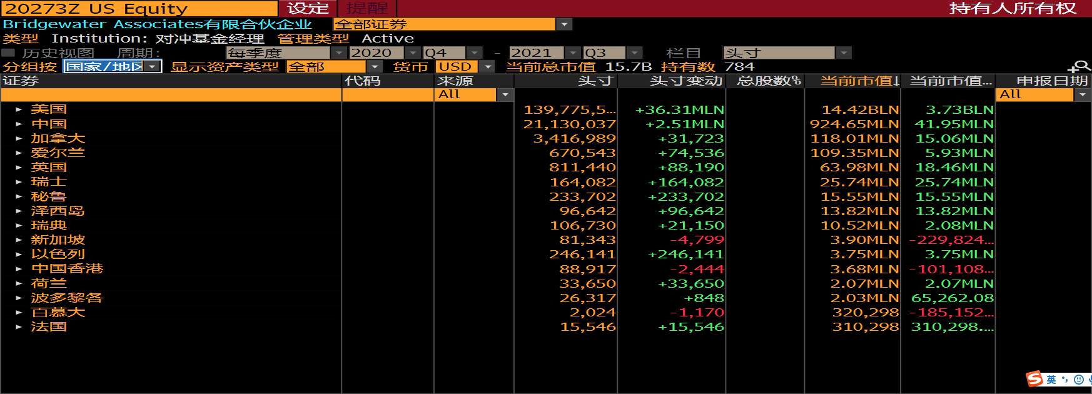Expand the 中国 country row
Viewport: 1092px width, 394px height.
point(19,124)
